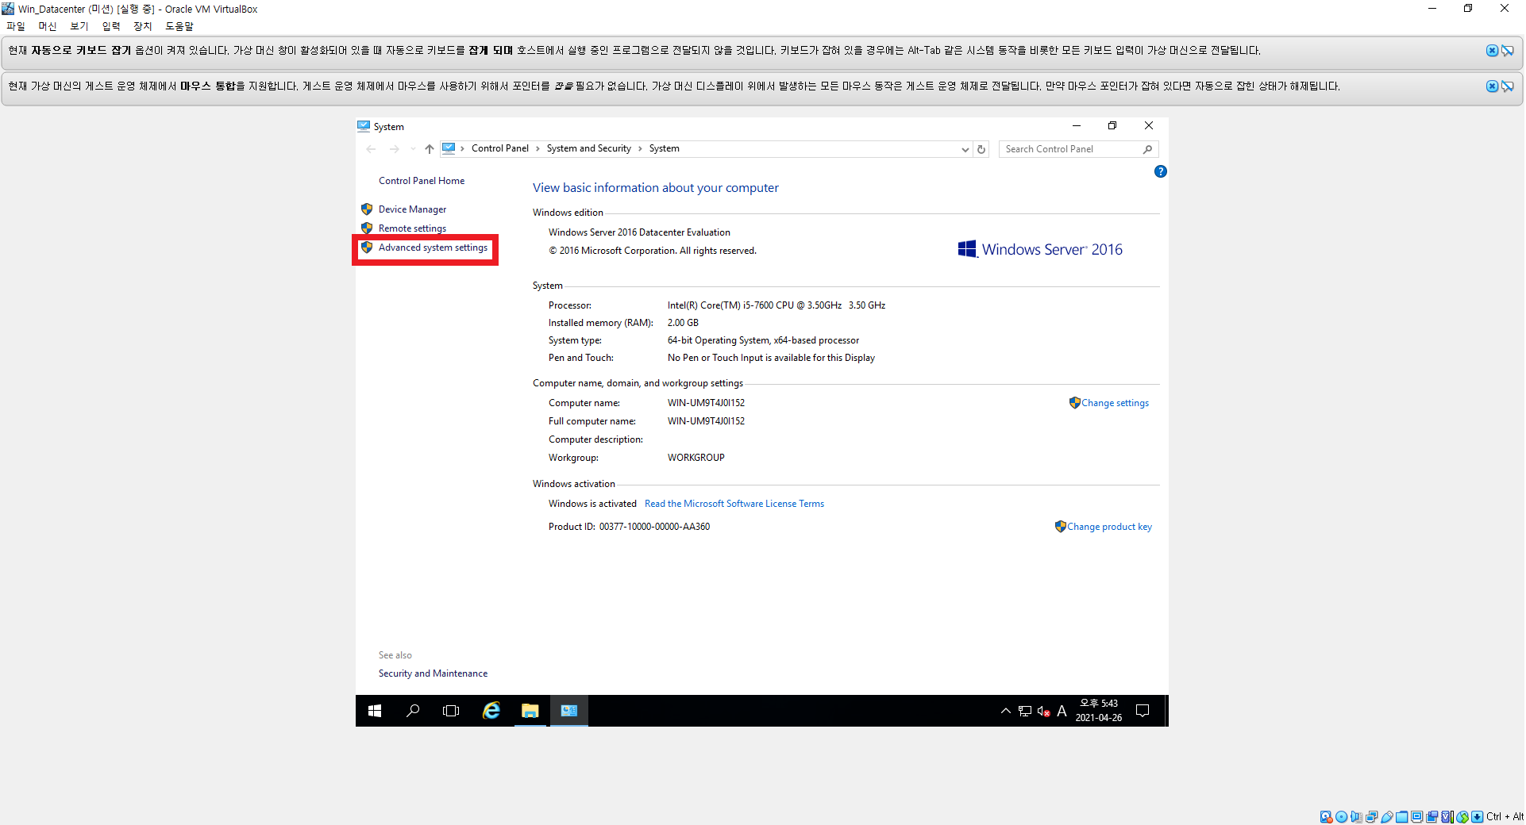Click the taskbar clock showing 2021-04-26
The height and width of the screenshot is (825, 1526).
[x=1099, y=711]
